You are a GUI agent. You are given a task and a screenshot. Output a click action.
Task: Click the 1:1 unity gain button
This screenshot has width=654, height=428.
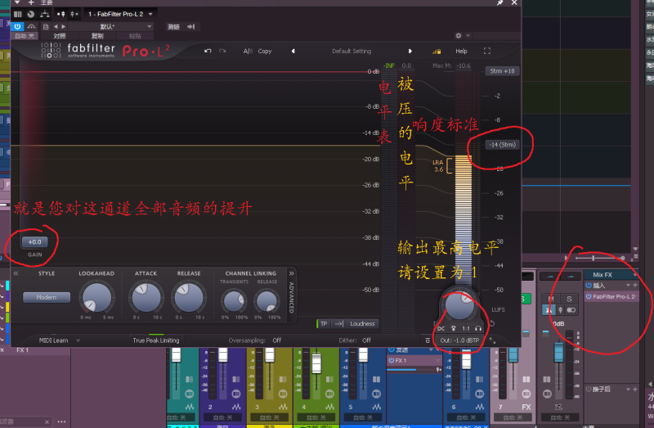[x=465, y=327]
